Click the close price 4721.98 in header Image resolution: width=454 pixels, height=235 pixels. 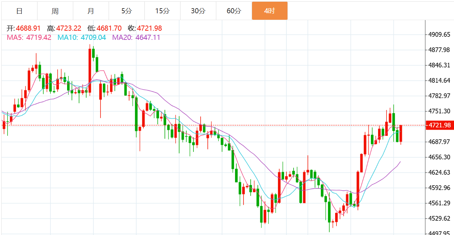[x=150, y=28]
